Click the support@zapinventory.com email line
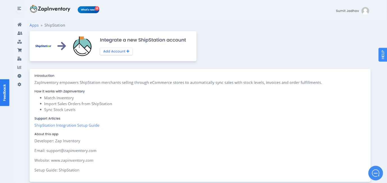The image size is (387, 183). 65,151
